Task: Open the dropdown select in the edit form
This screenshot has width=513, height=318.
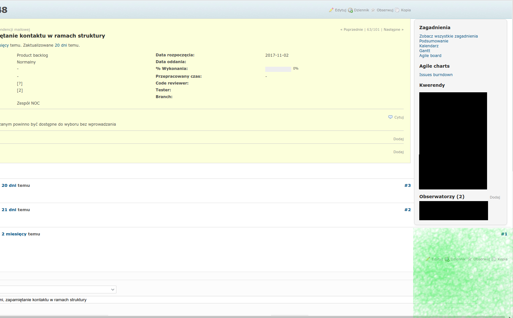Action: [x=58, y=290]
